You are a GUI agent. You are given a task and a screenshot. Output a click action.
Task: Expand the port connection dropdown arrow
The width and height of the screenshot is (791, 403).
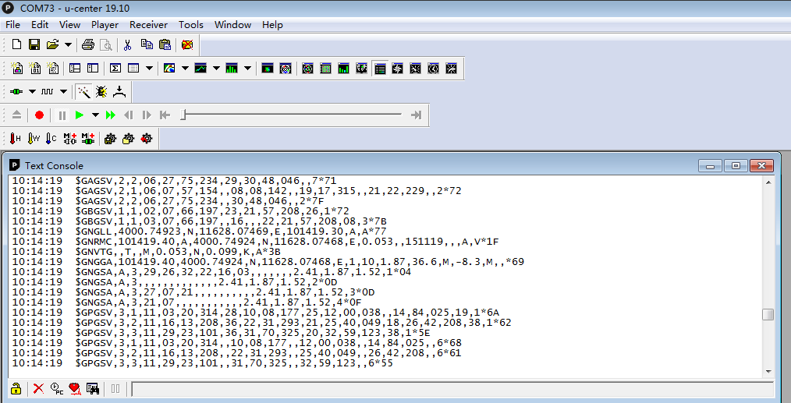tap(32, 91)
